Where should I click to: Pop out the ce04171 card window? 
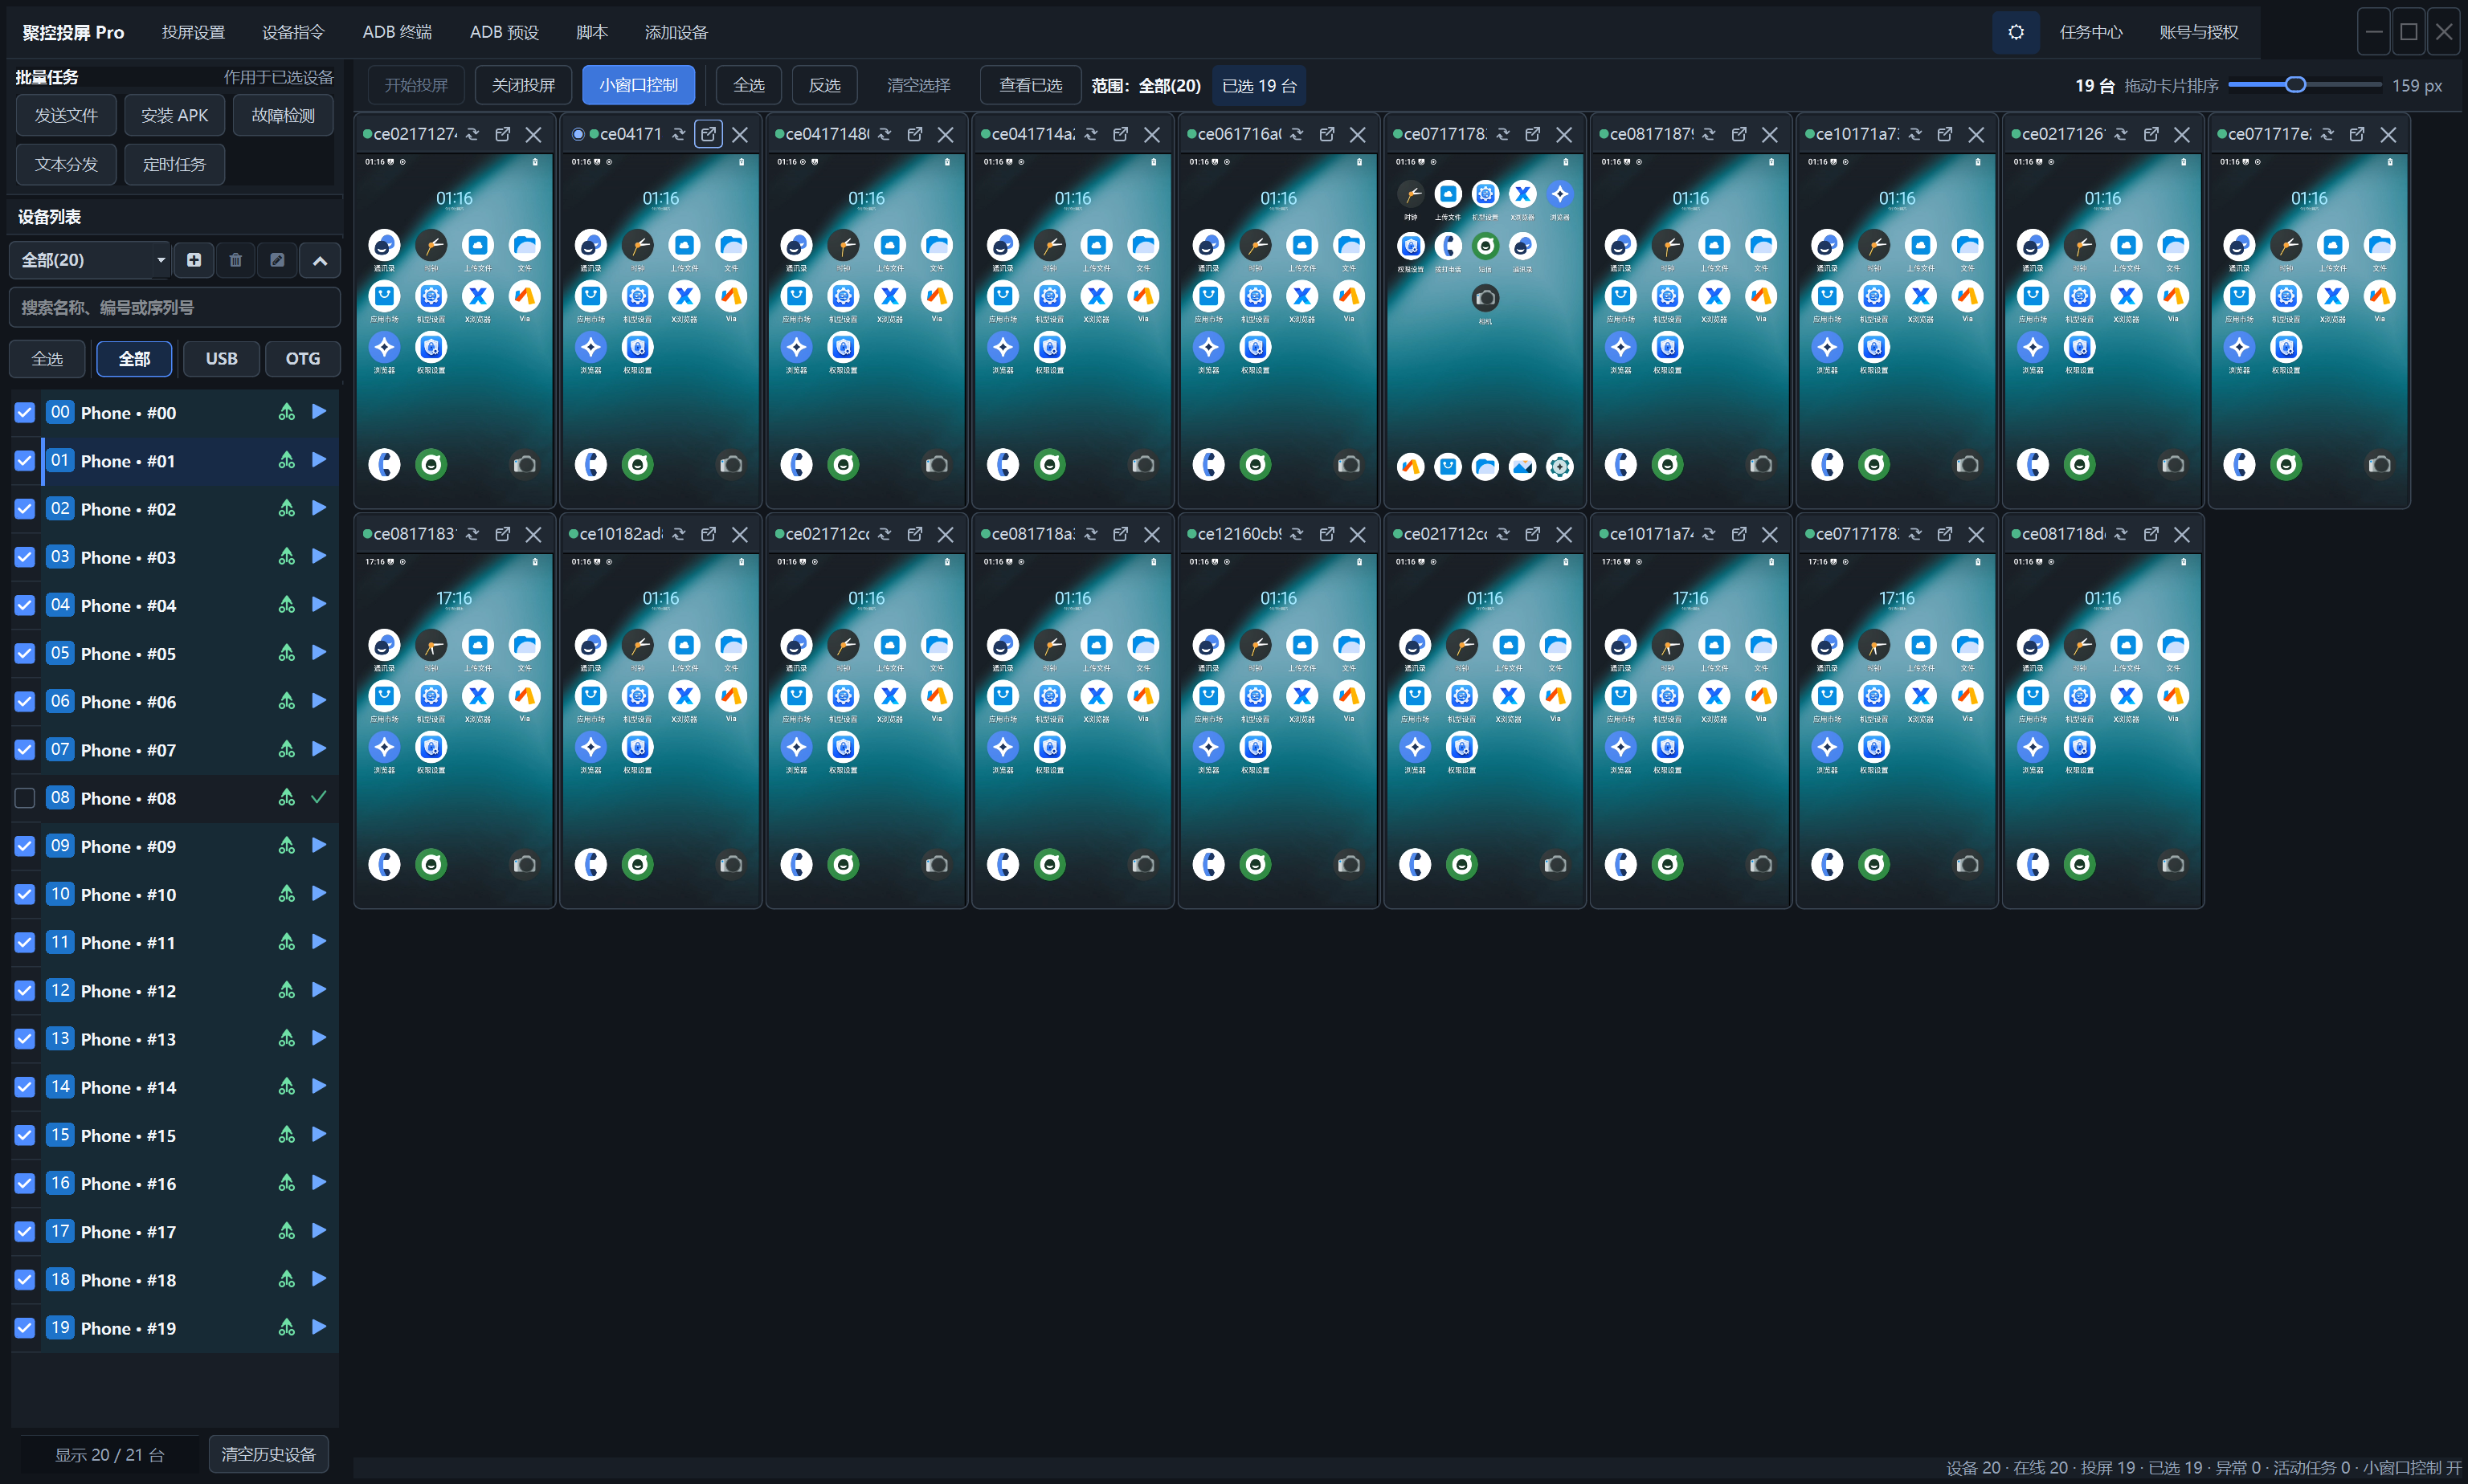click(x=709, y=134)
